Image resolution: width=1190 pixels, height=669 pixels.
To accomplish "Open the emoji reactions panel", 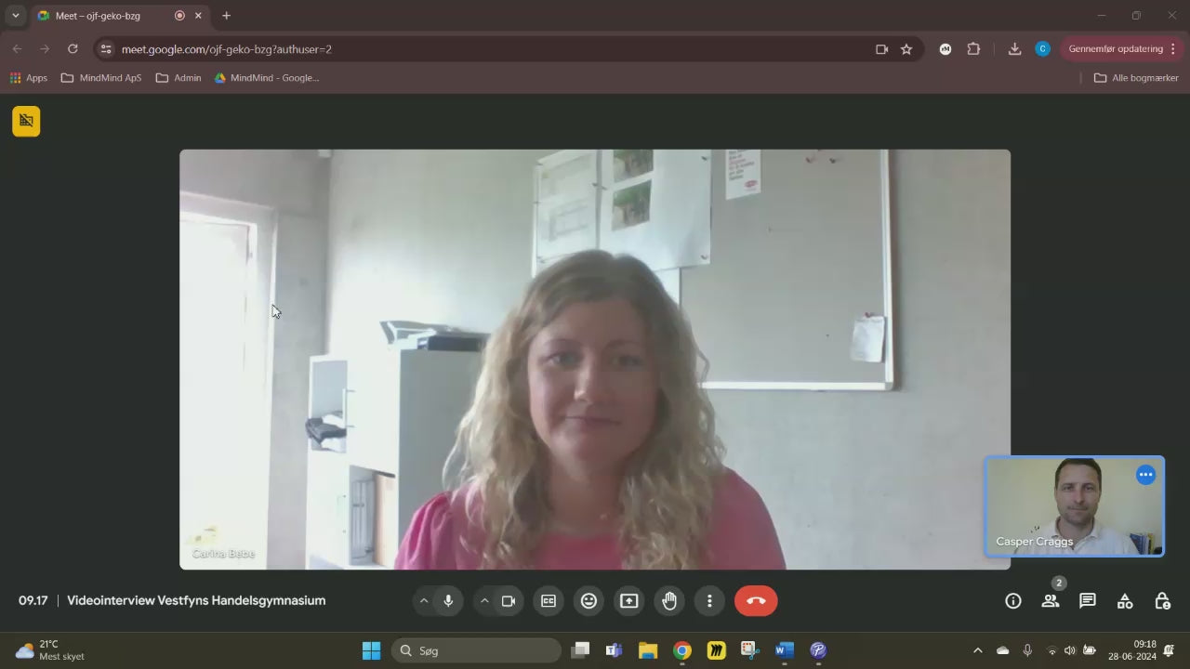I will pyautogui.click(x=588, y=601).
